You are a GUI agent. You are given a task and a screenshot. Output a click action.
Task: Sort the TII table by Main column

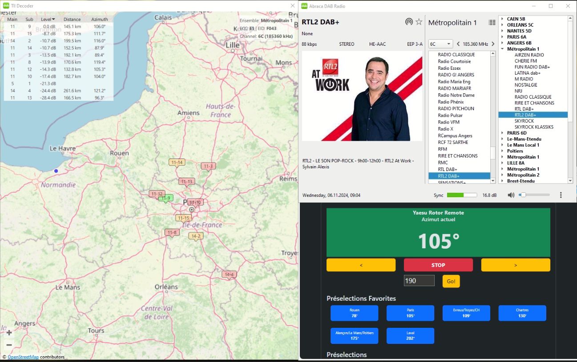(12, 19)
